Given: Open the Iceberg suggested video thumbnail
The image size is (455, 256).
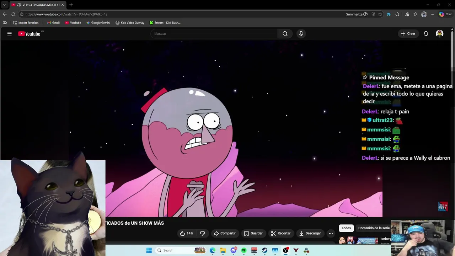Looking at the screenshot, I should tap(359, 241).
